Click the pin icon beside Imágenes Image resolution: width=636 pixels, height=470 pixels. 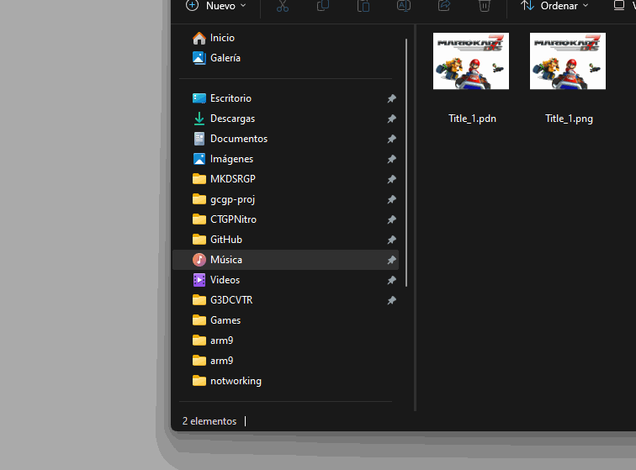coord(391,159)
